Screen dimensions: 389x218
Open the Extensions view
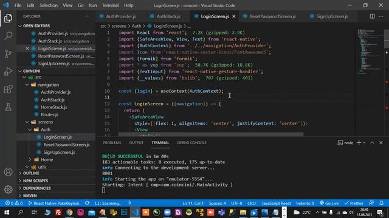click(x=8, y=89)
